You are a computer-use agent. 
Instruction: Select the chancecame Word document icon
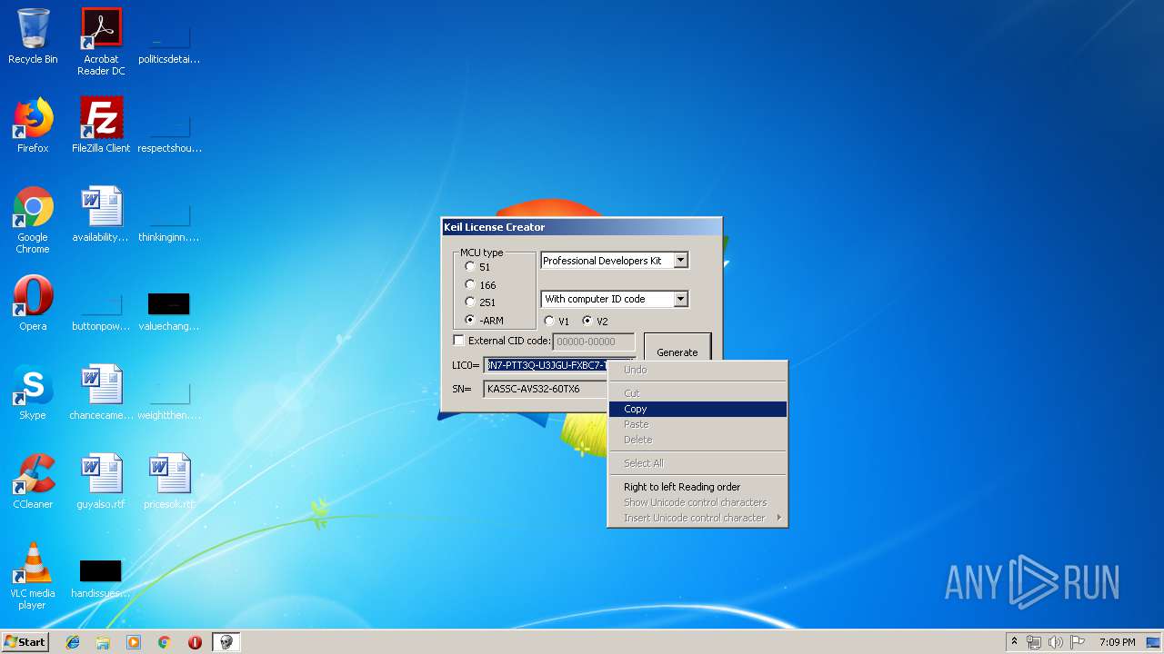(101, 392)
